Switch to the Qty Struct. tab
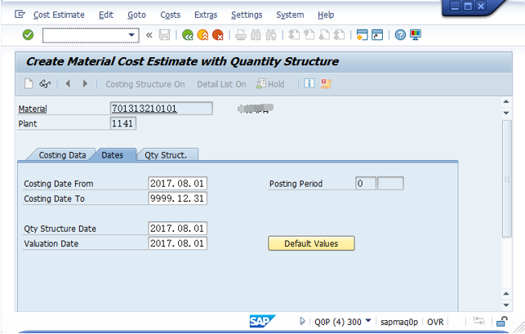Viewport: 525px width, 334px height. pyautogui.click(x=166, y=155)
